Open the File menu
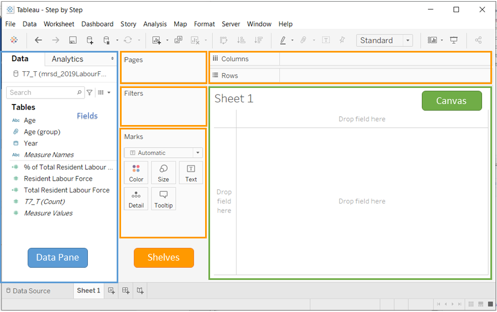Viewport: 497px width, 312px height. (10, 24)
